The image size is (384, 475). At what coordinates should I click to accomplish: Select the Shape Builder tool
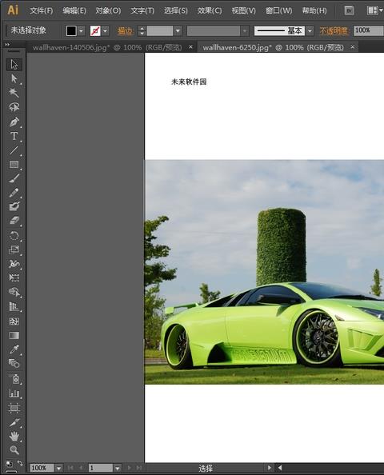(14, 292)
